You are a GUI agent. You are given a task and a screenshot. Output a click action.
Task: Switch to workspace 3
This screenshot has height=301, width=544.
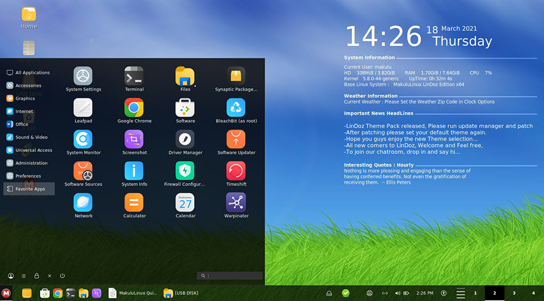coord(514,293)
